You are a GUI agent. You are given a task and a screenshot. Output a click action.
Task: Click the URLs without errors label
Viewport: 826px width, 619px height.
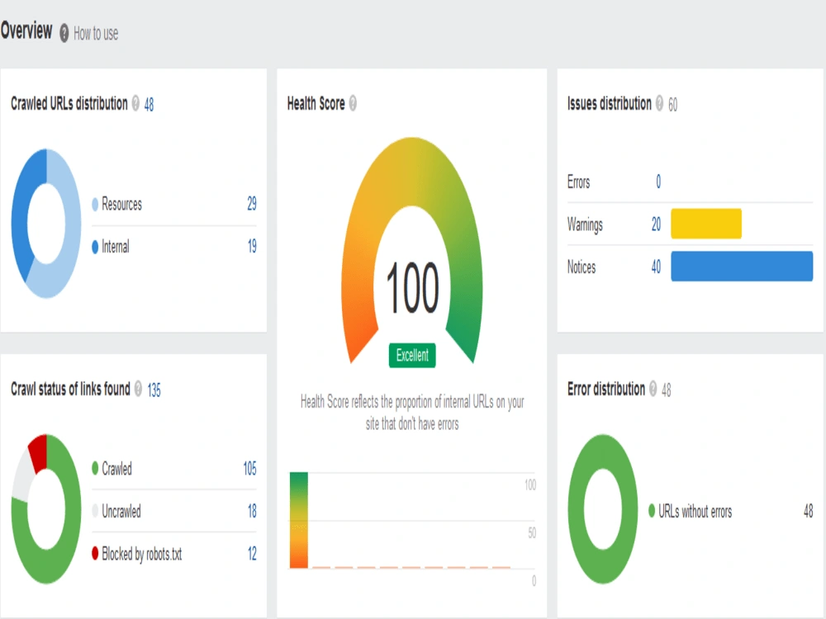(x=695, y=511)
